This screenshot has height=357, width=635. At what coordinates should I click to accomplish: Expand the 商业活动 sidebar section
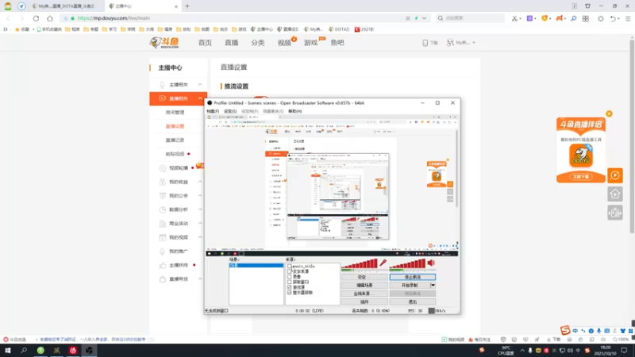(200, 224)
